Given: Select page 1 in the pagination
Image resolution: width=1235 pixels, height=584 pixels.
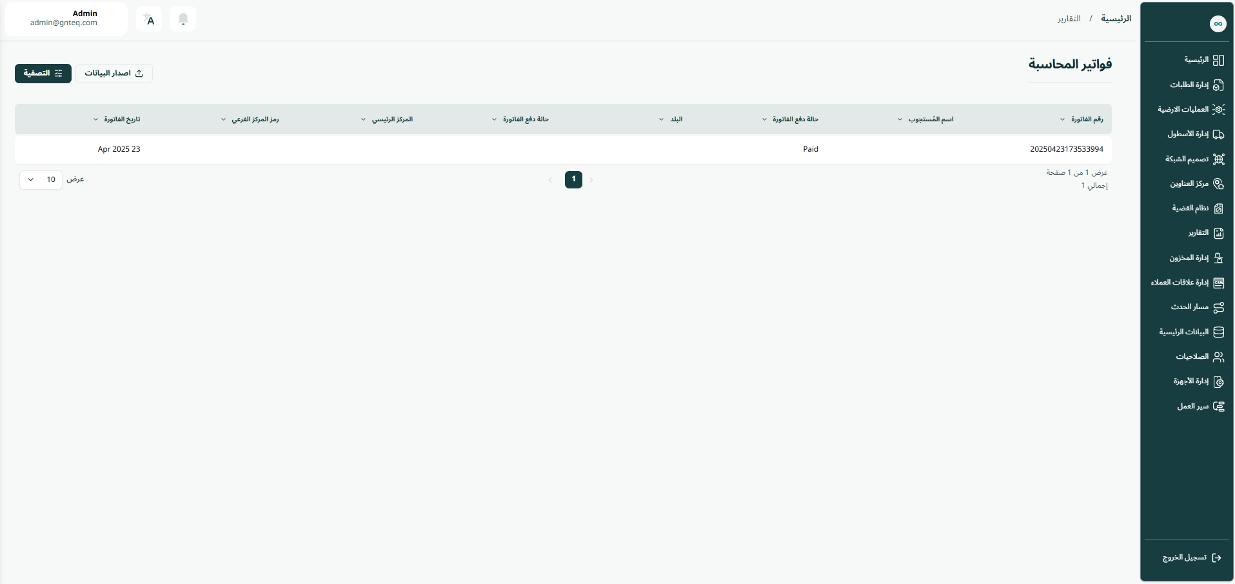Looking at the screenshot, I should [573, 179].
